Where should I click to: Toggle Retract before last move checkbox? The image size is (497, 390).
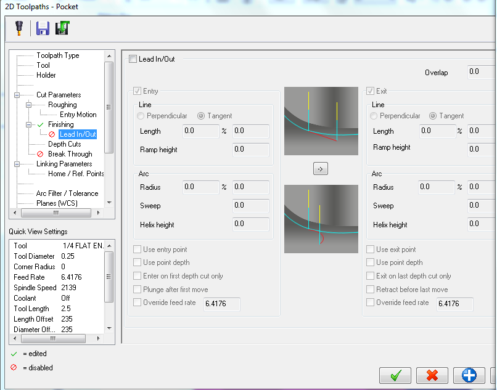(370, 290)
